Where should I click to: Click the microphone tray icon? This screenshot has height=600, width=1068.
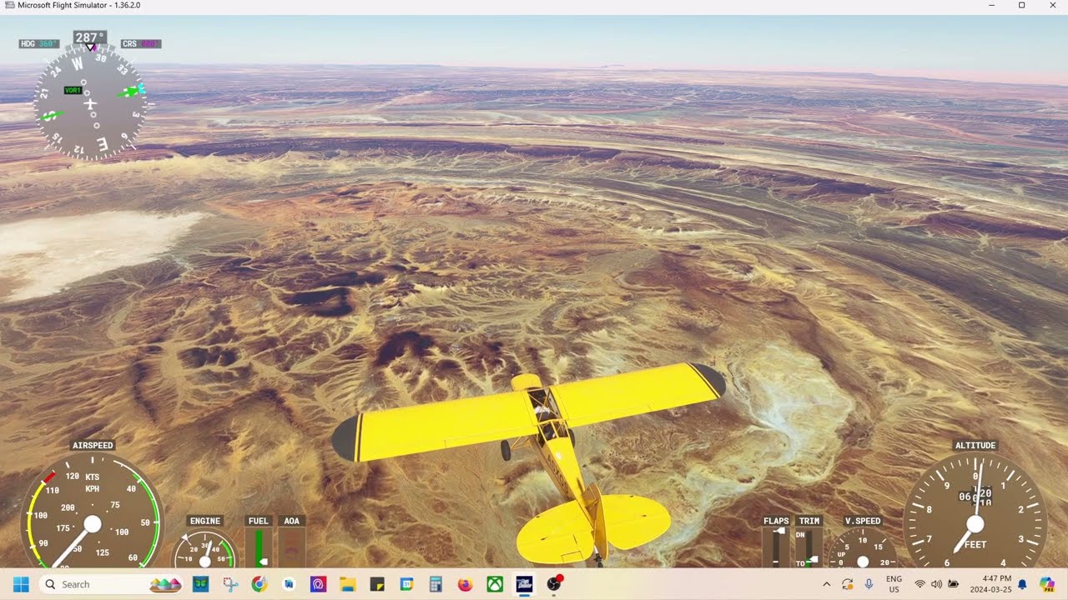click(869, 584)
